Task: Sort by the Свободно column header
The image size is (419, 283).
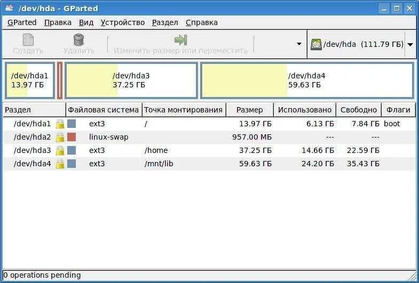Action: pos(359,110)
